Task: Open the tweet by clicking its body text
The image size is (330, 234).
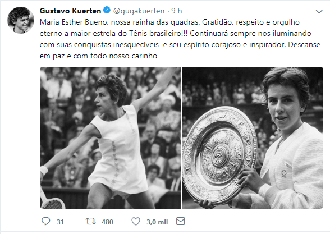Action: tap(180, 39)
